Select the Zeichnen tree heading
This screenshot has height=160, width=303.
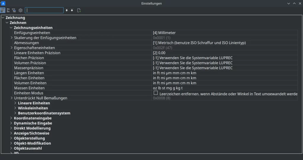(x=18, y=23)
